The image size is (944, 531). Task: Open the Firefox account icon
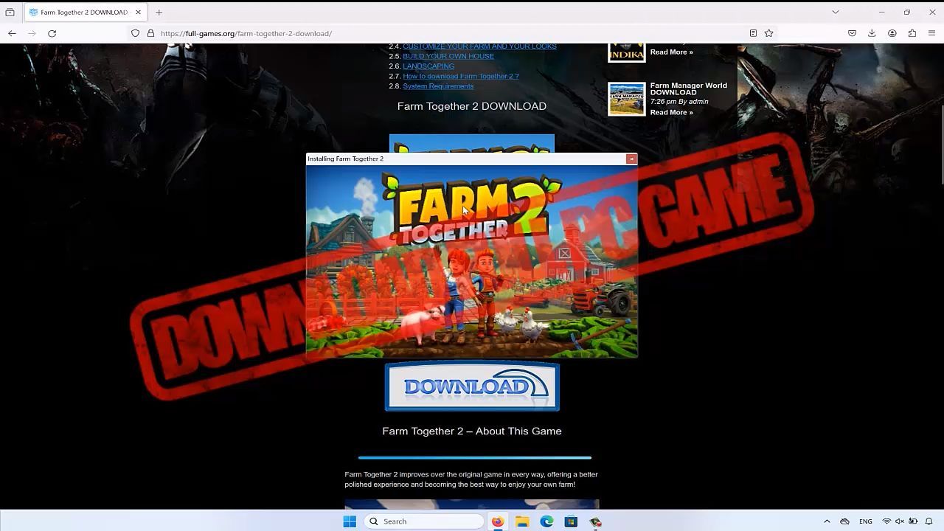coord(892,33)
